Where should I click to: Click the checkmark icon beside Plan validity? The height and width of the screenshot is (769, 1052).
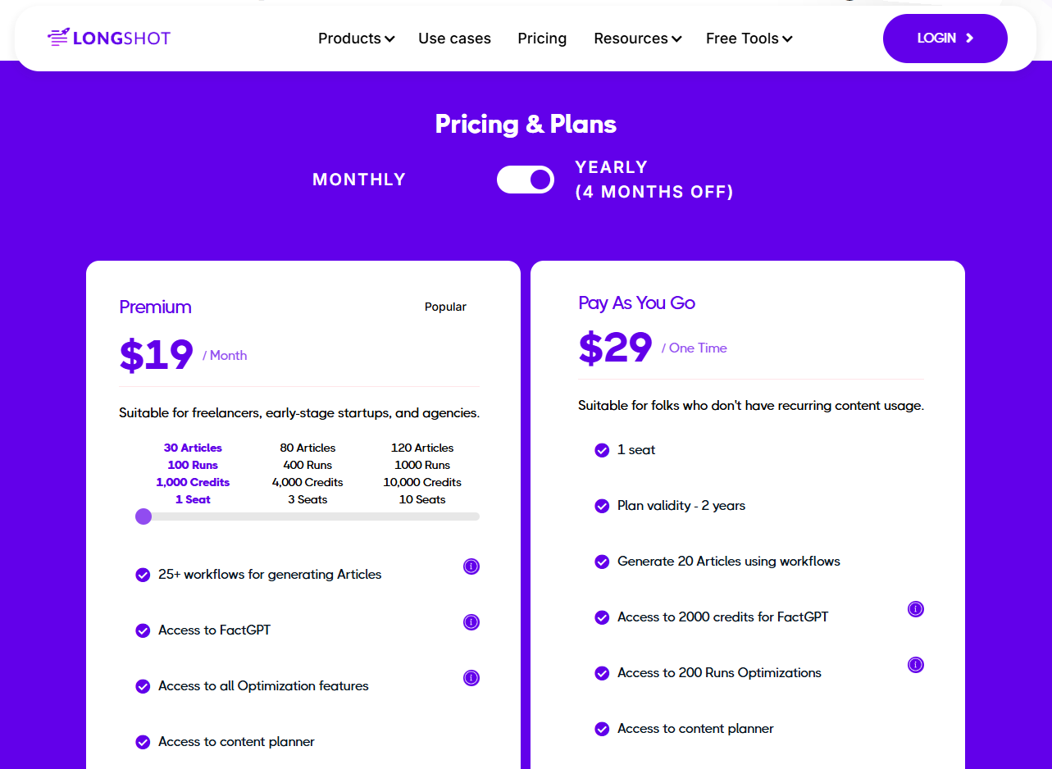tap(602, 506)
